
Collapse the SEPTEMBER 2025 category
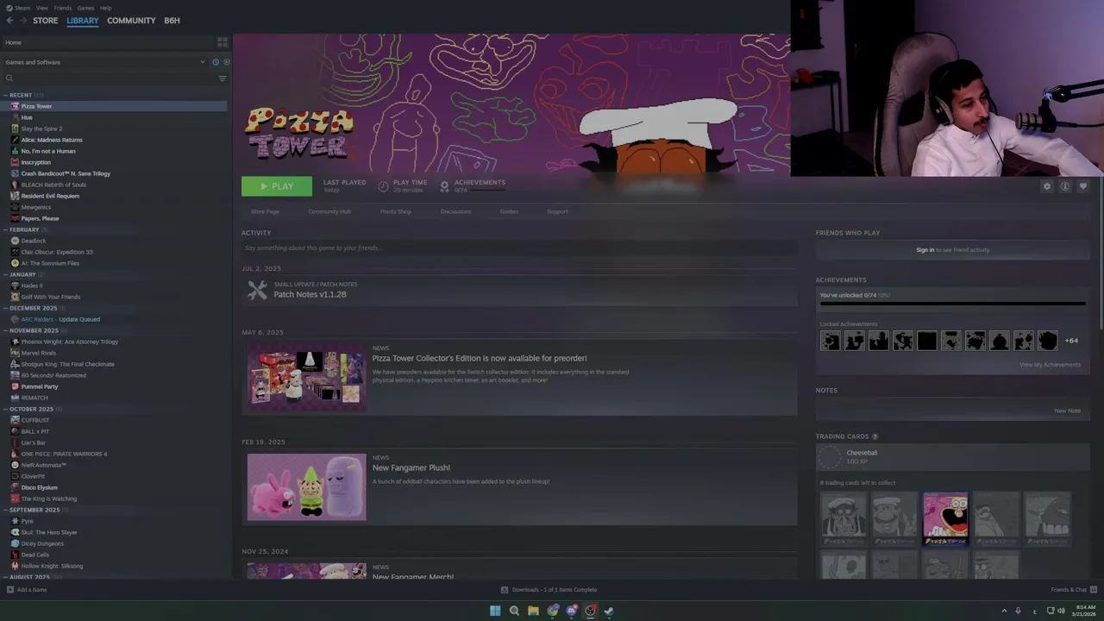pyautogui.click(x=5, y=510)
